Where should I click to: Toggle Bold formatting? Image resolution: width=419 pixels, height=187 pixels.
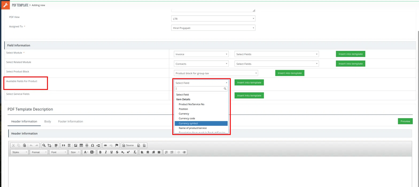100,152
